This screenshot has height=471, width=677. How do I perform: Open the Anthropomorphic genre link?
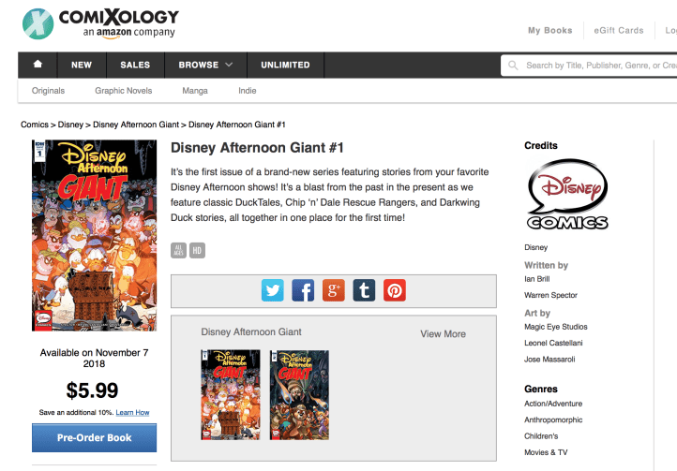click(553, 419)
